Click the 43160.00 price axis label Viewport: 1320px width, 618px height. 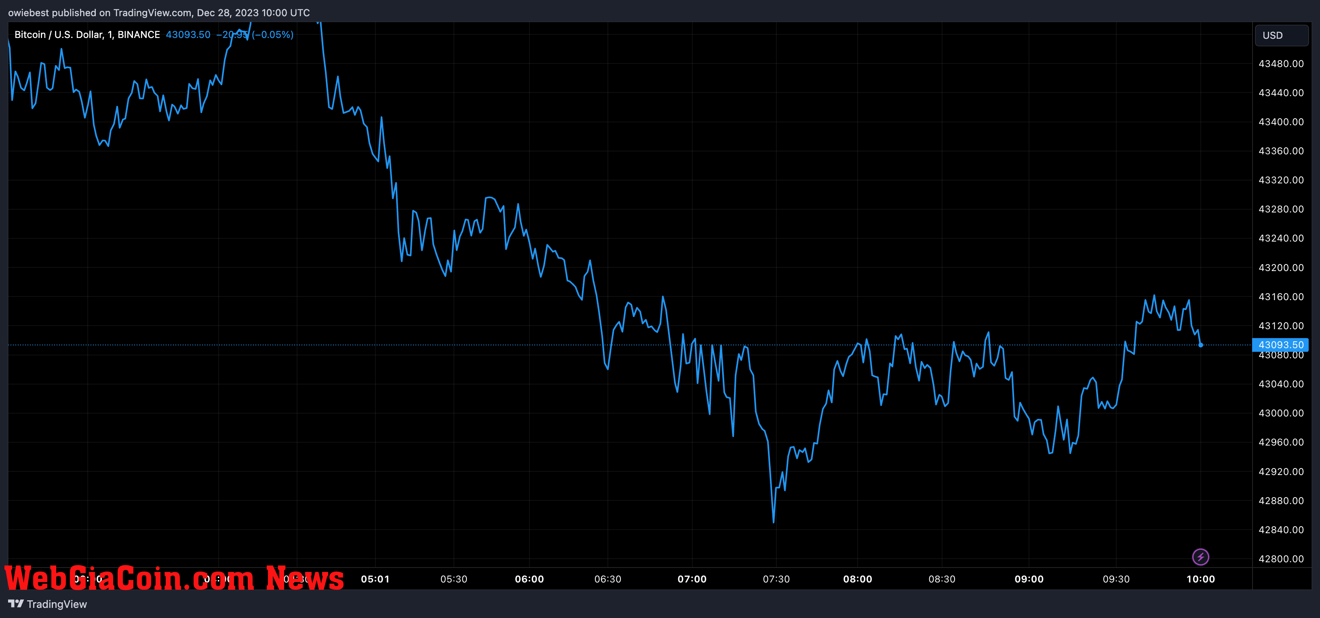click(x=1281, y=297)
